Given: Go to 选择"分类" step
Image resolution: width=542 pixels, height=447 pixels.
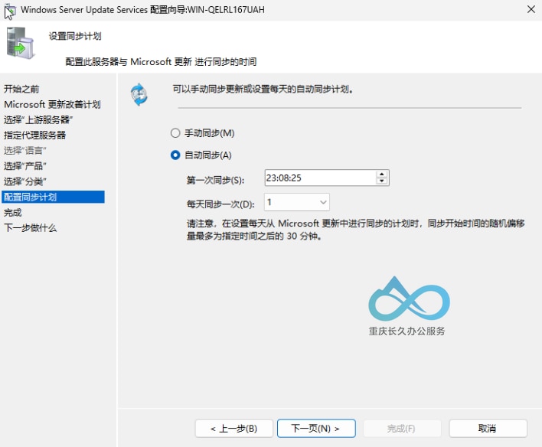Looking at the screenshot, I should (x=25, y=181).
